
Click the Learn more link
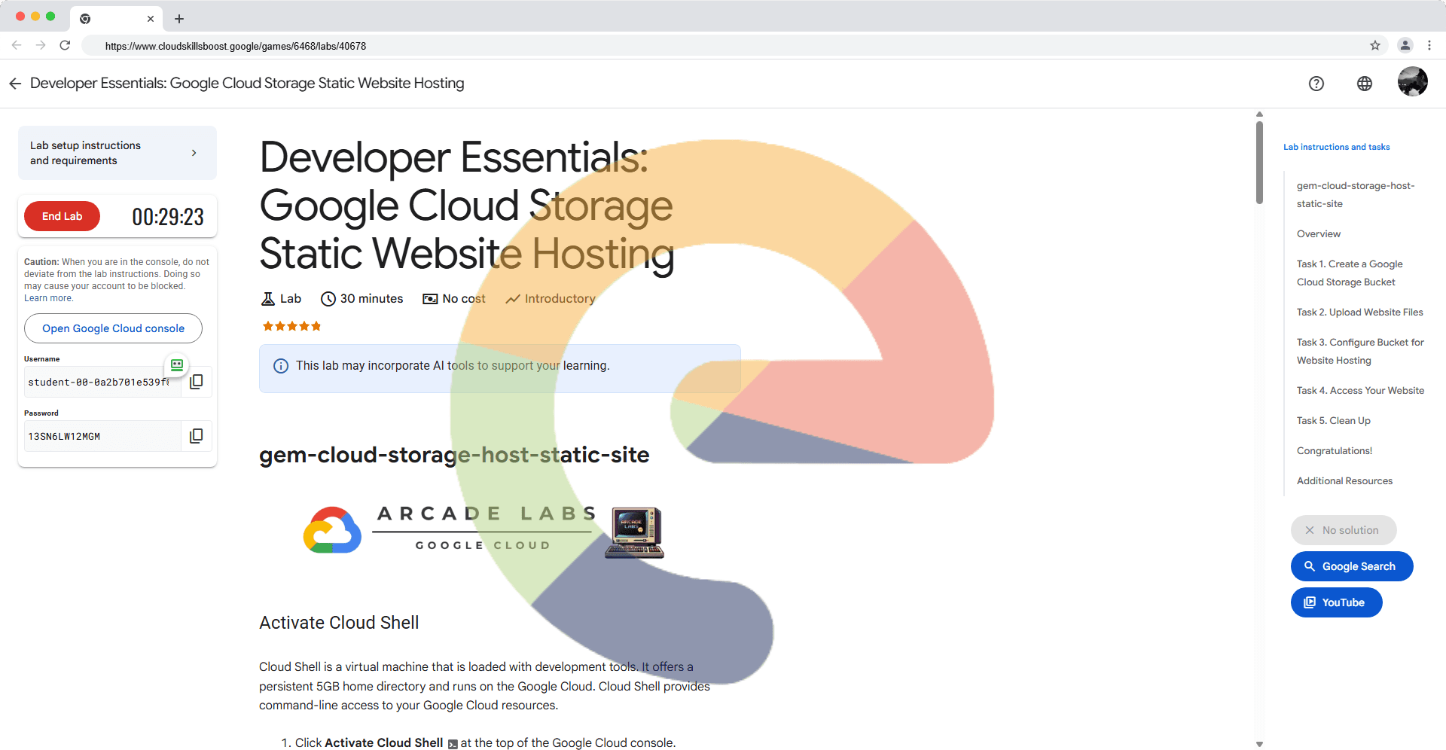(48, 298)
